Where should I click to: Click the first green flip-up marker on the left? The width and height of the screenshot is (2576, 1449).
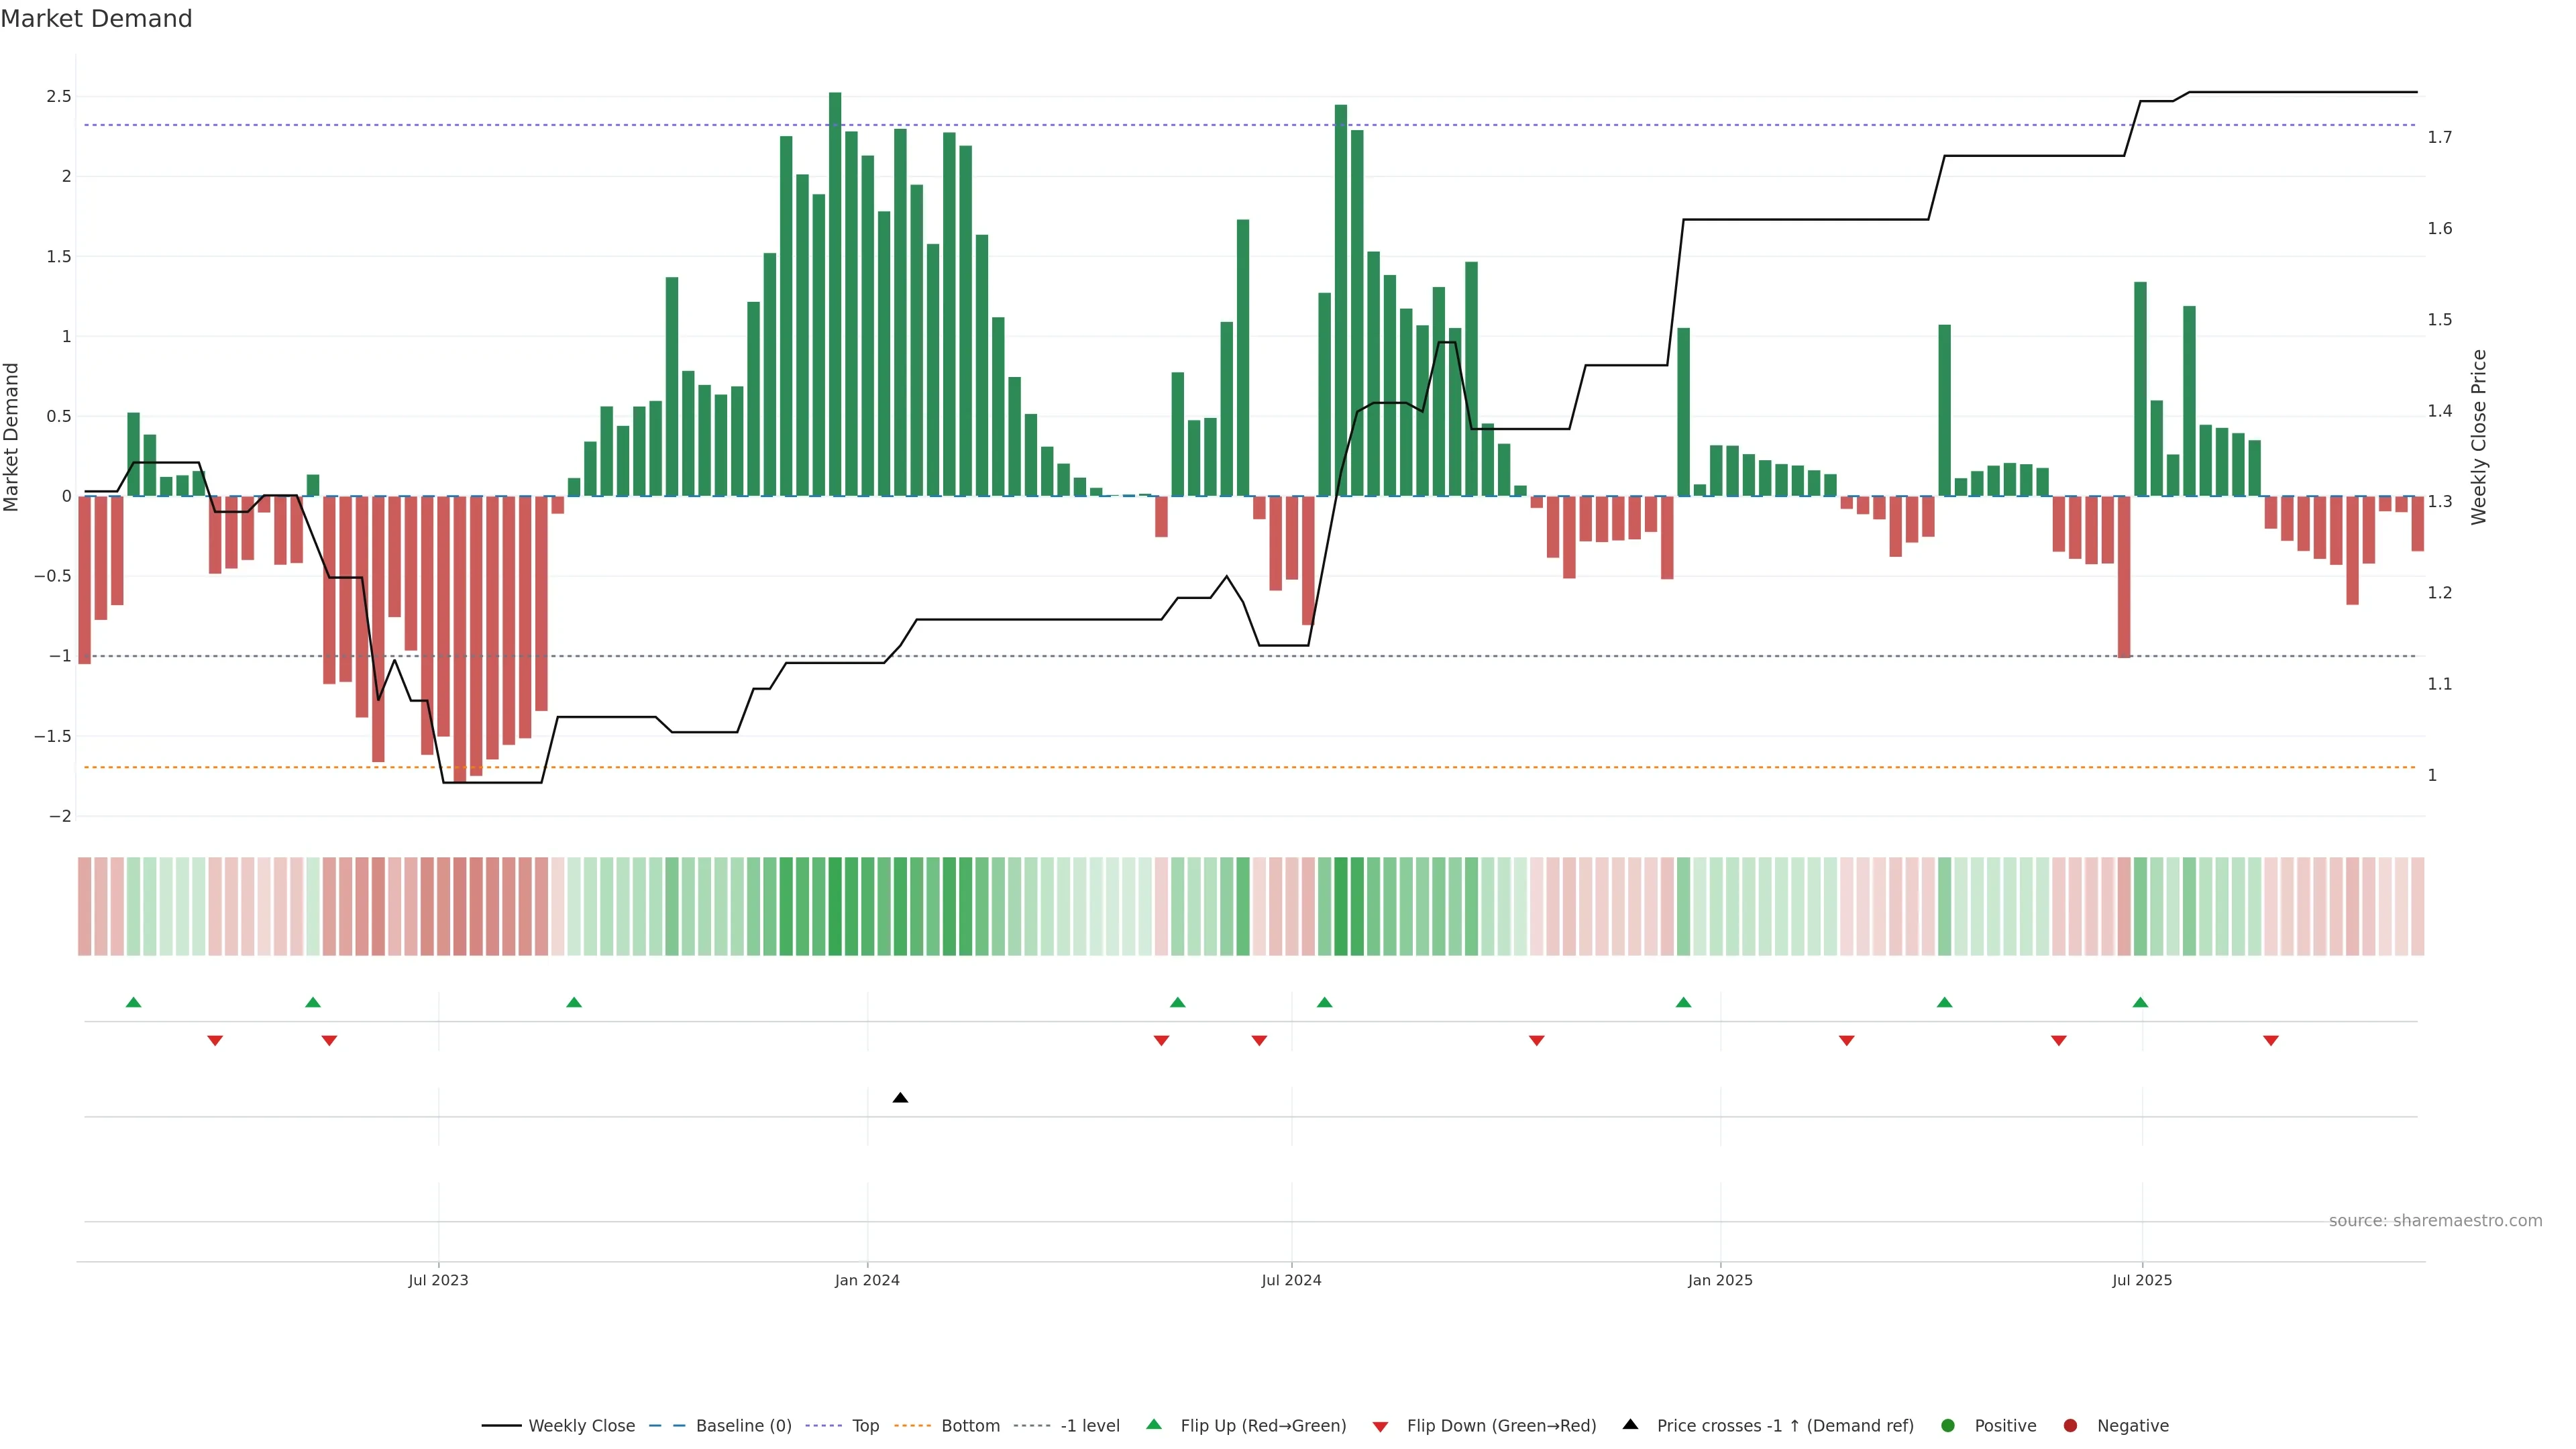[134, 1002]
